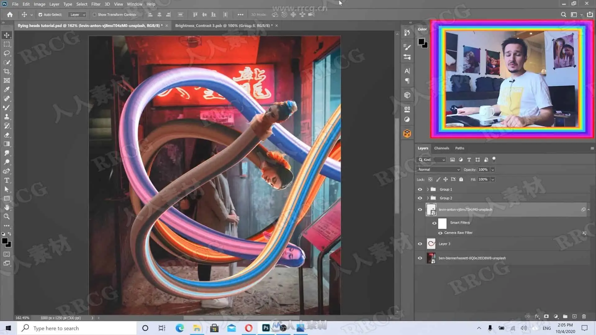
Task: Delete layer with the trash icon
Action: point(584,316)
